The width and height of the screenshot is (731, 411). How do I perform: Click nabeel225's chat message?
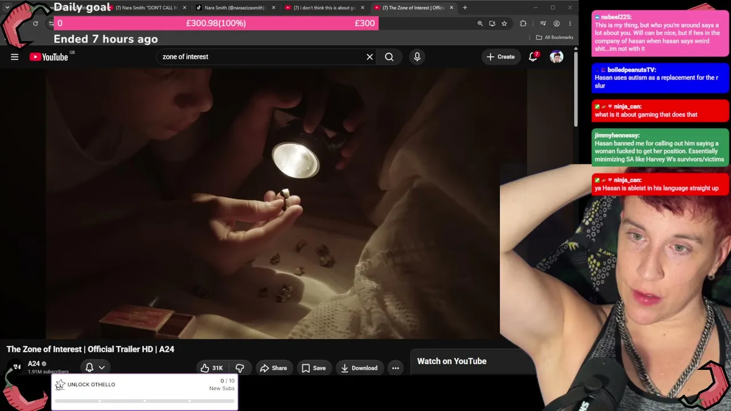[x=660, y=33]
